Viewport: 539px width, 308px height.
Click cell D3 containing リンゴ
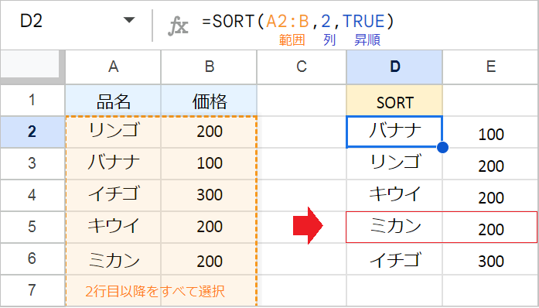(394, 163)
